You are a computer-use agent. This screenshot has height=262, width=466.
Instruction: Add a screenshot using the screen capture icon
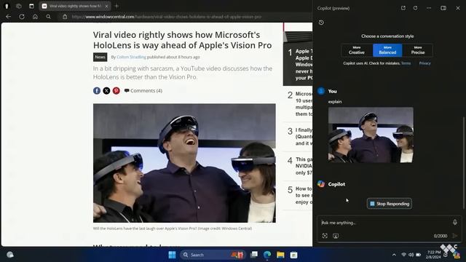point(336,236)
